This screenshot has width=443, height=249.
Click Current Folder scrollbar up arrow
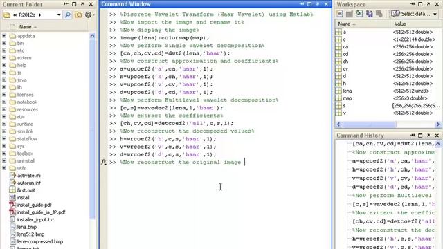(x=92, y=36)
